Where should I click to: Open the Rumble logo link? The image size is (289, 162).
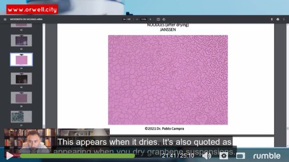click(x=267, y=156)
